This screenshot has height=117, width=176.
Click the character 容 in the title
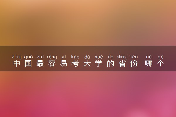click(52, 63)
